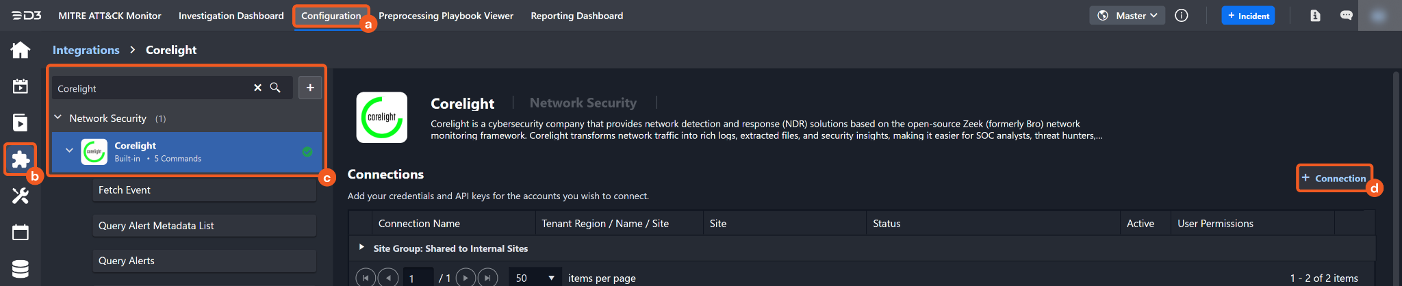The height and width of the screenshot is (286, 1402).
Task: Expand Site Group Shared to Internal Sites
Action: [x=361, y=247]
